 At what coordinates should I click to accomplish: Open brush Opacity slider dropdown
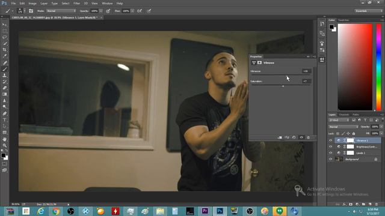click(100, 11)
